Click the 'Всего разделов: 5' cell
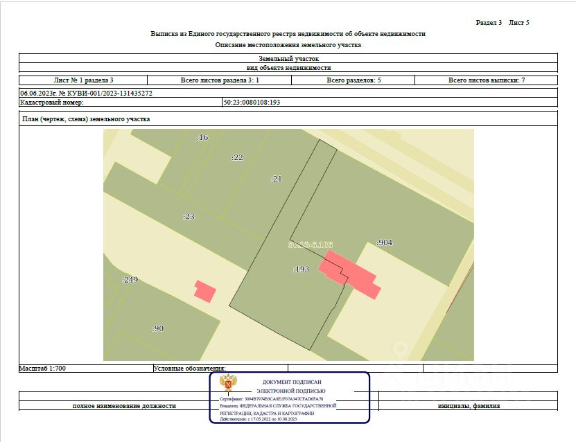The height and width of the screenshot is (442, 576). [354, 80]
